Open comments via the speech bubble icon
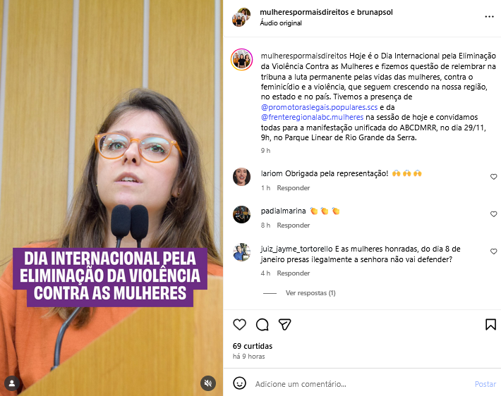Screen dimensions: 501x396 [262, 325]
